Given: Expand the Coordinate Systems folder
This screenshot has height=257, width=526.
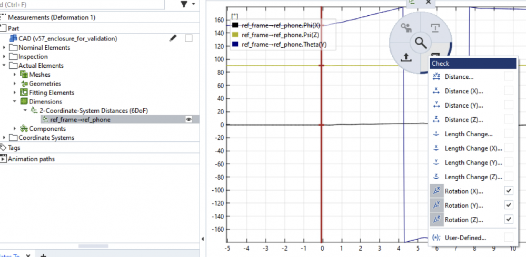Looking at the screenshot, I should pyautogui.click(x=5, y=138).
